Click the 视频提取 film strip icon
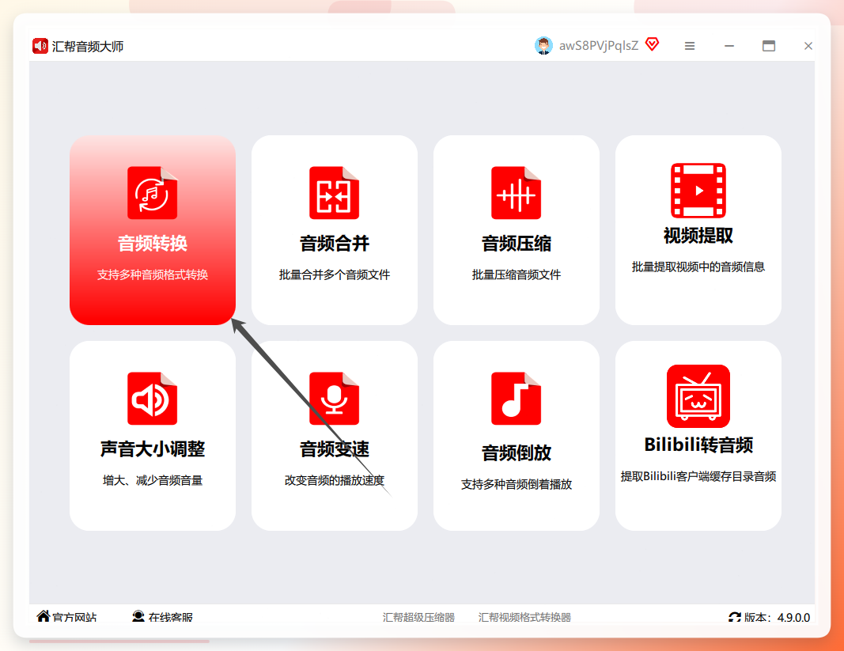The image size is (844, 651). tap(698, 190)
